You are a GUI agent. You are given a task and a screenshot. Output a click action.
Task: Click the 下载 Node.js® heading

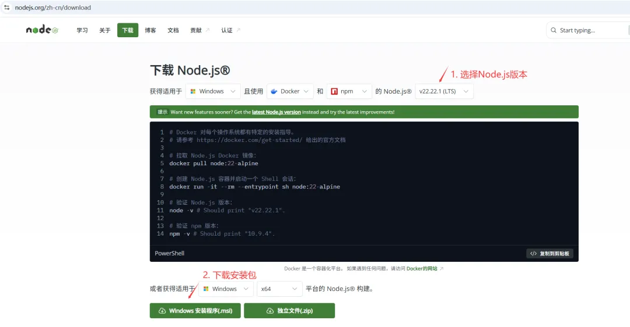pyautogui.click(x=190, y=70)
